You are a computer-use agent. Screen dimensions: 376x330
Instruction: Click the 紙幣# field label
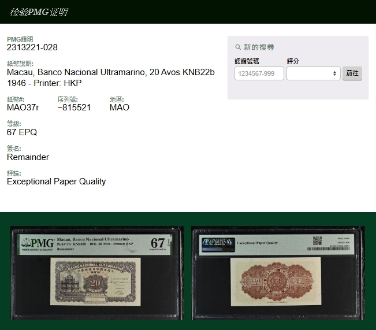[16, 99]
